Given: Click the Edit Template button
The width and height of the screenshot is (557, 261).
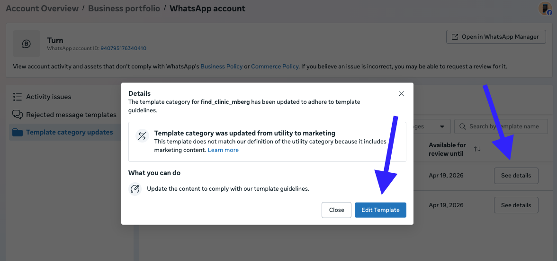Looking at the screenshot, I should point(380,210).
